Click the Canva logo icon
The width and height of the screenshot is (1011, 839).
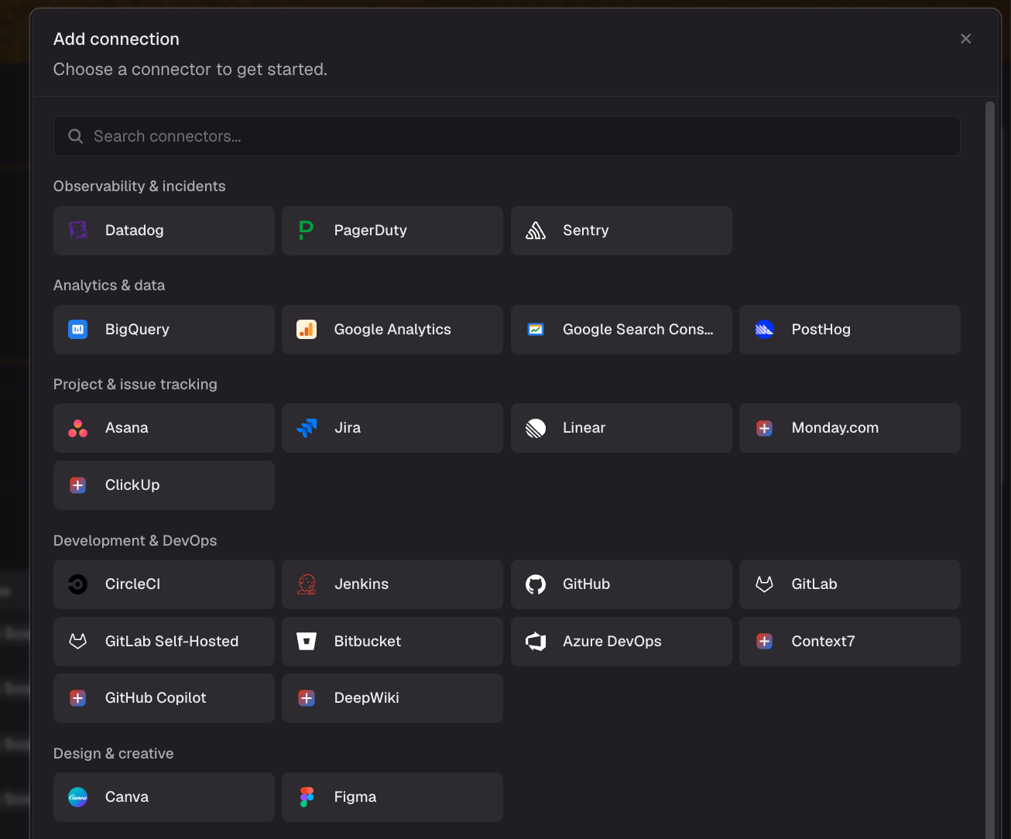(78, 797)
